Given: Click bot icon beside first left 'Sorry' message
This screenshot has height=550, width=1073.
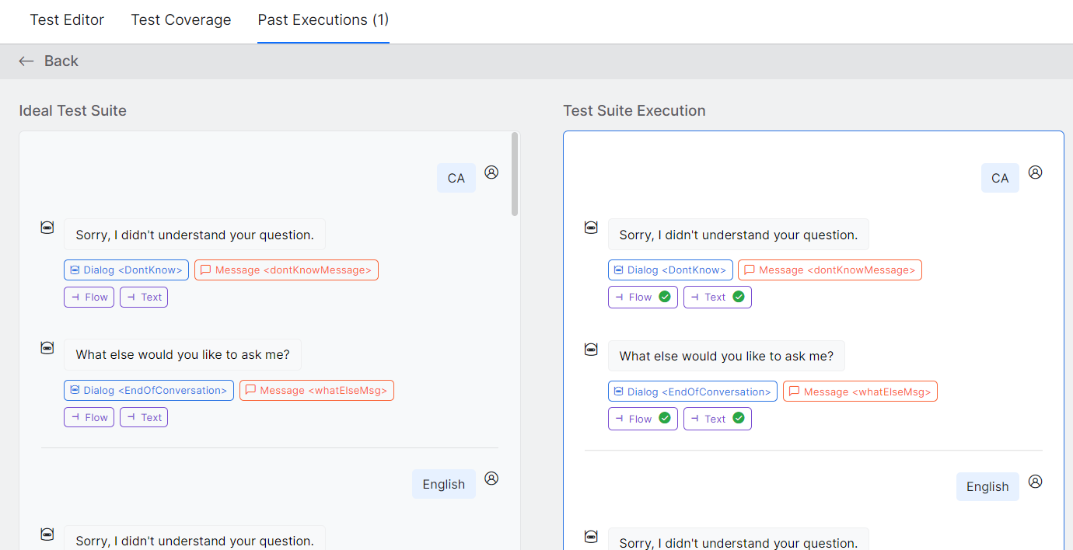Looking at the screenshot, I should coord(47,228).
